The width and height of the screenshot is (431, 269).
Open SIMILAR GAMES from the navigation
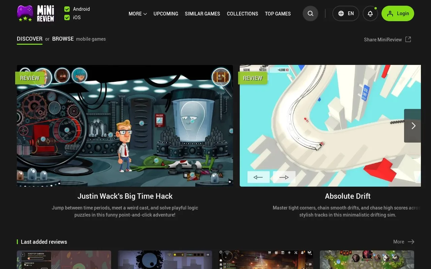pos(202,14)
